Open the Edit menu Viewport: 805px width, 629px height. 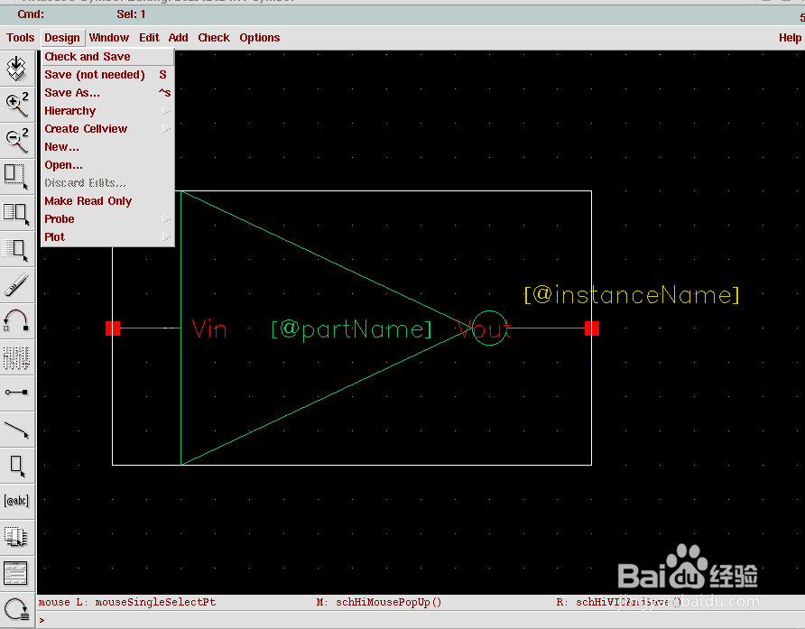click(x=149, y=38)
